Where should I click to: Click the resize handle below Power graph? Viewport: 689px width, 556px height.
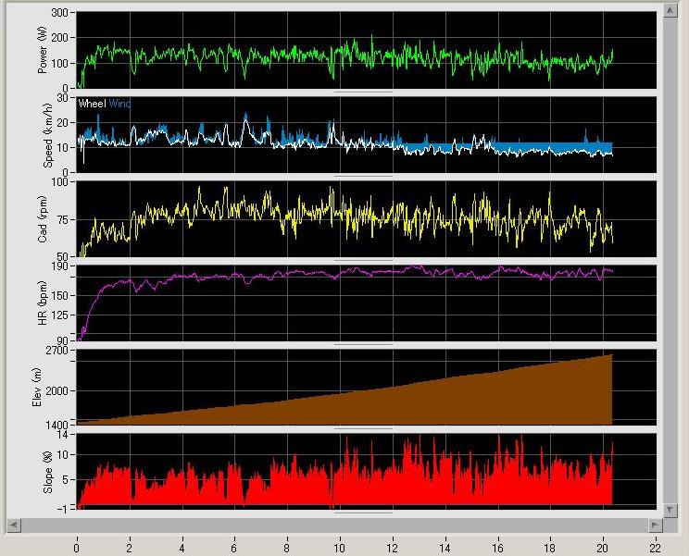(x=363, y=92)
